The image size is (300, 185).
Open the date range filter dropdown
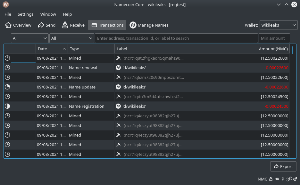pyautogui.click(x=29, y=38)
